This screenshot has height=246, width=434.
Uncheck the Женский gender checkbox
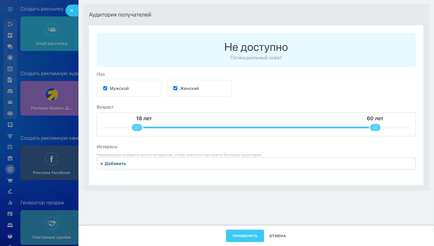175,88
